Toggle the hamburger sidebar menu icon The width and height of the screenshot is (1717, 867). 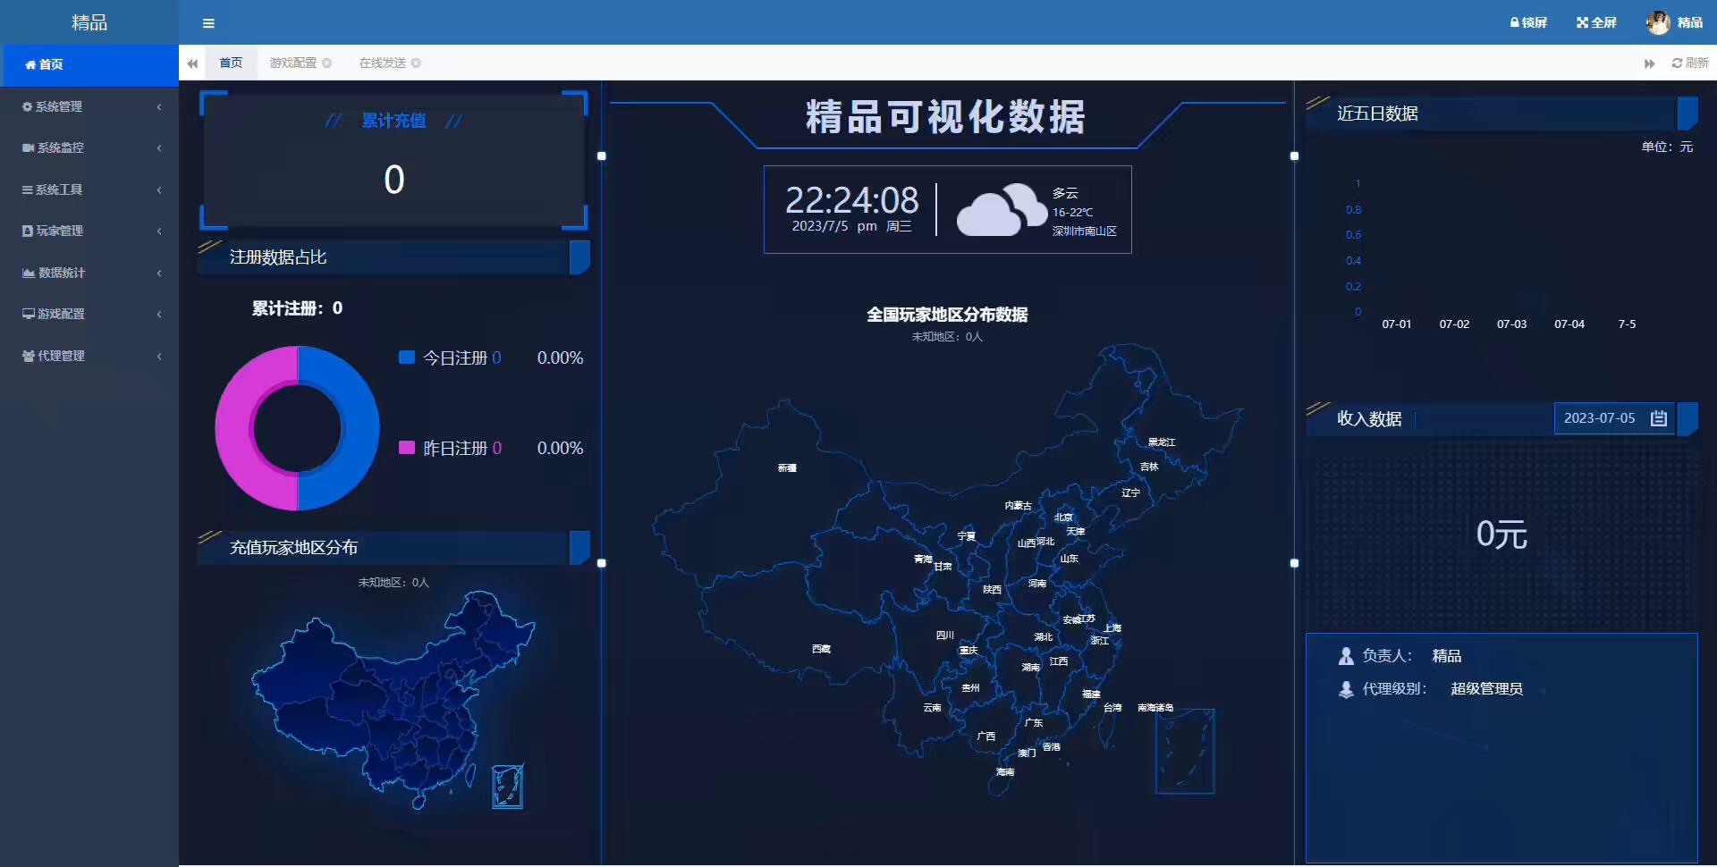pyautogui.click(x=208, y=23)
